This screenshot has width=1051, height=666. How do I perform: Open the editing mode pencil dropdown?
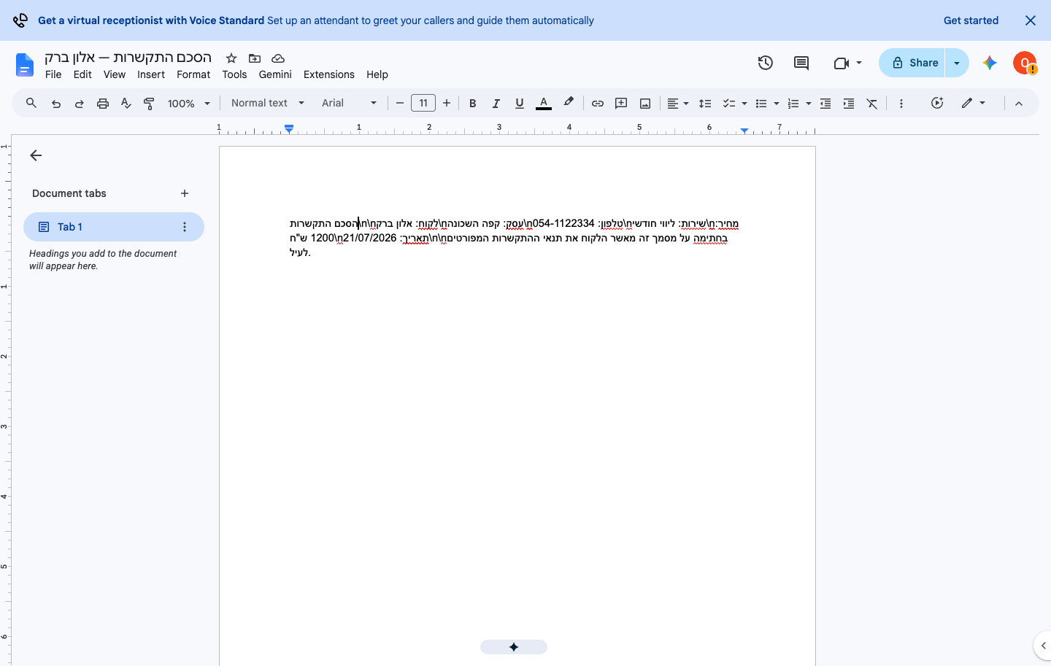coord(974,104)
